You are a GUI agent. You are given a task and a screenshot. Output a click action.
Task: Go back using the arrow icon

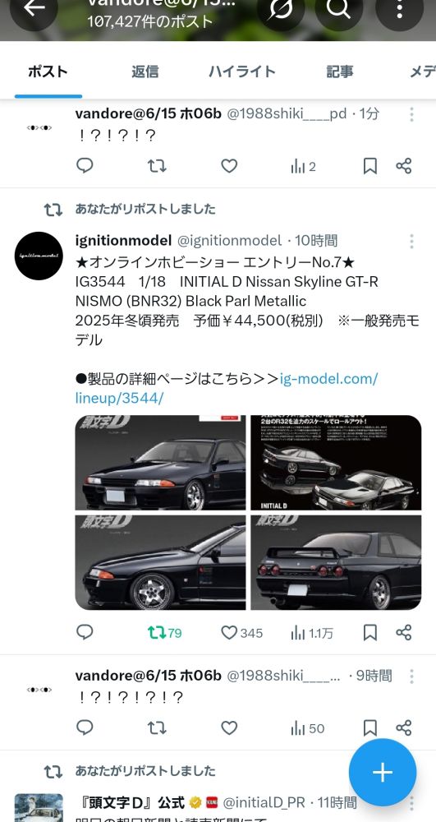point(34,8)
